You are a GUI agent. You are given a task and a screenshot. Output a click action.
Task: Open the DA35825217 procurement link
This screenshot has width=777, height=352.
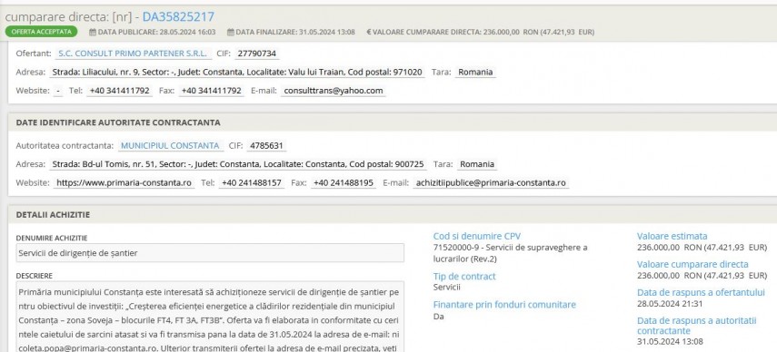pyautogui.click(x=178, y=17)
